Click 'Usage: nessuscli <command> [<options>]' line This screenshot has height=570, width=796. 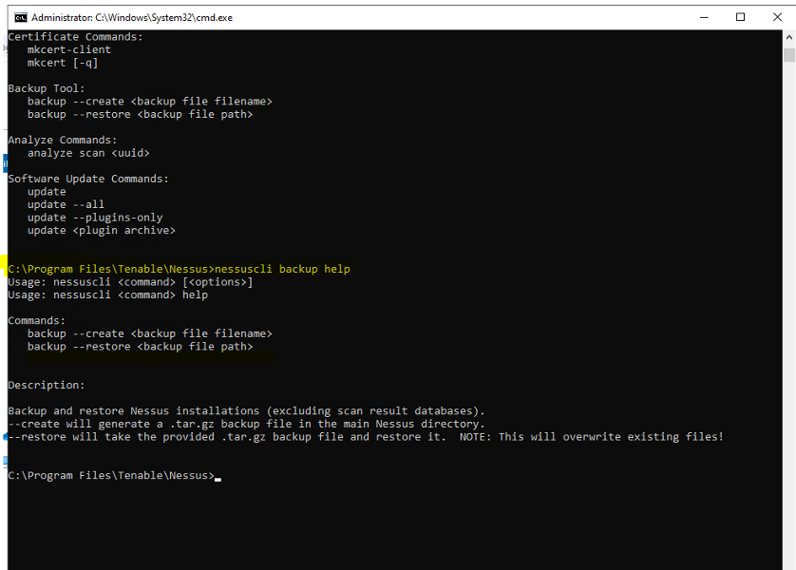pyautogui.click(x=130, y=282)
